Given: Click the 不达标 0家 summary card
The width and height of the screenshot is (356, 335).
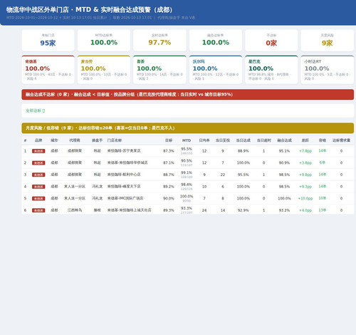Looking at the screenshot, I should (271, 40).
